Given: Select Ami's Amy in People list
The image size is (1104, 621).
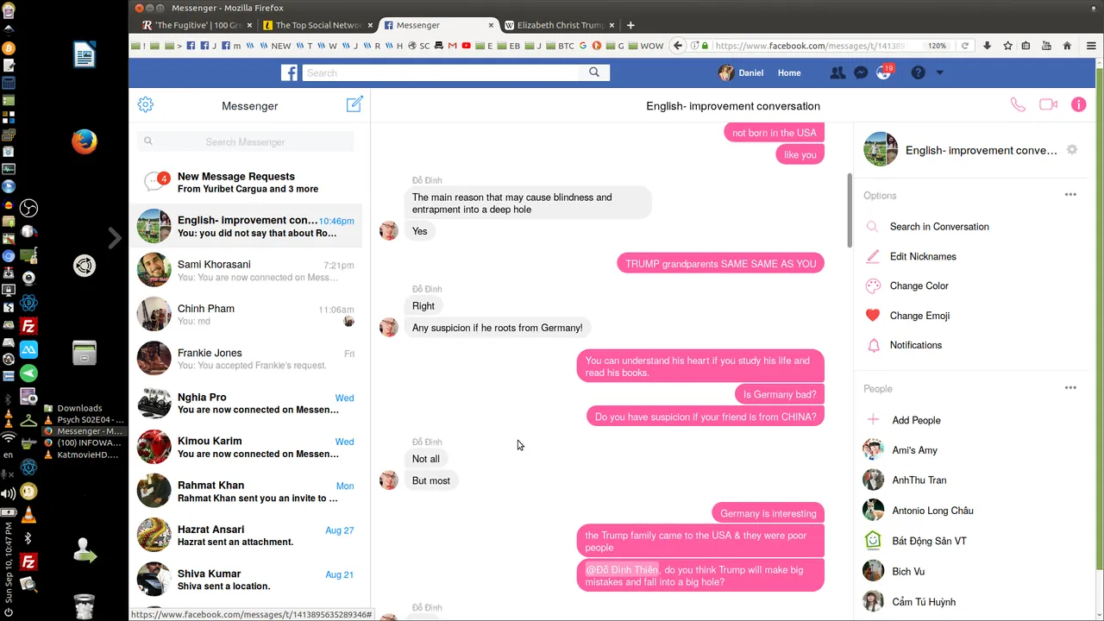Looking at the screenshot, I should pyautogui.click(x=914, y=450).
